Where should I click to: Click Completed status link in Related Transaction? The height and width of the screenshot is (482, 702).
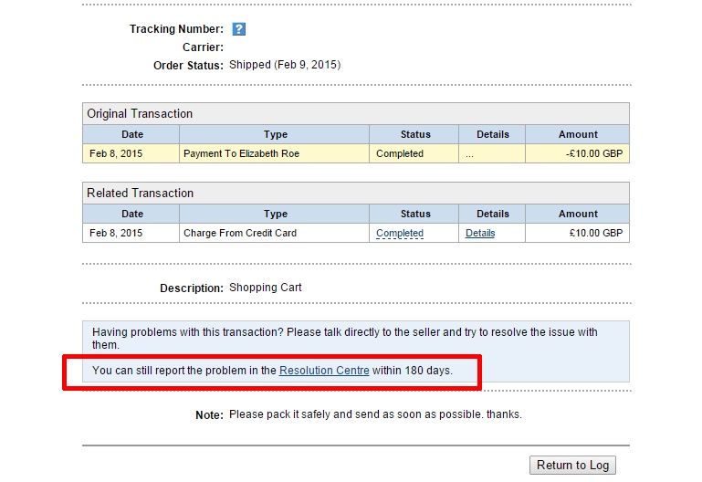[400, 233]
